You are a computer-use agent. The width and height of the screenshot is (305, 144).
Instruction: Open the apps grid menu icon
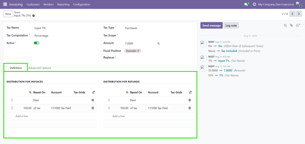tap(5, 4)
